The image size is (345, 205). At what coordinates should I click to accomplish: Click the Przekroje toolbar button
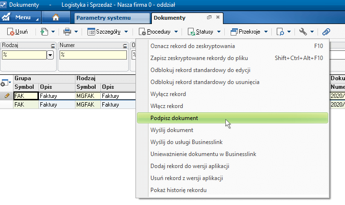[x=245, y=32]
